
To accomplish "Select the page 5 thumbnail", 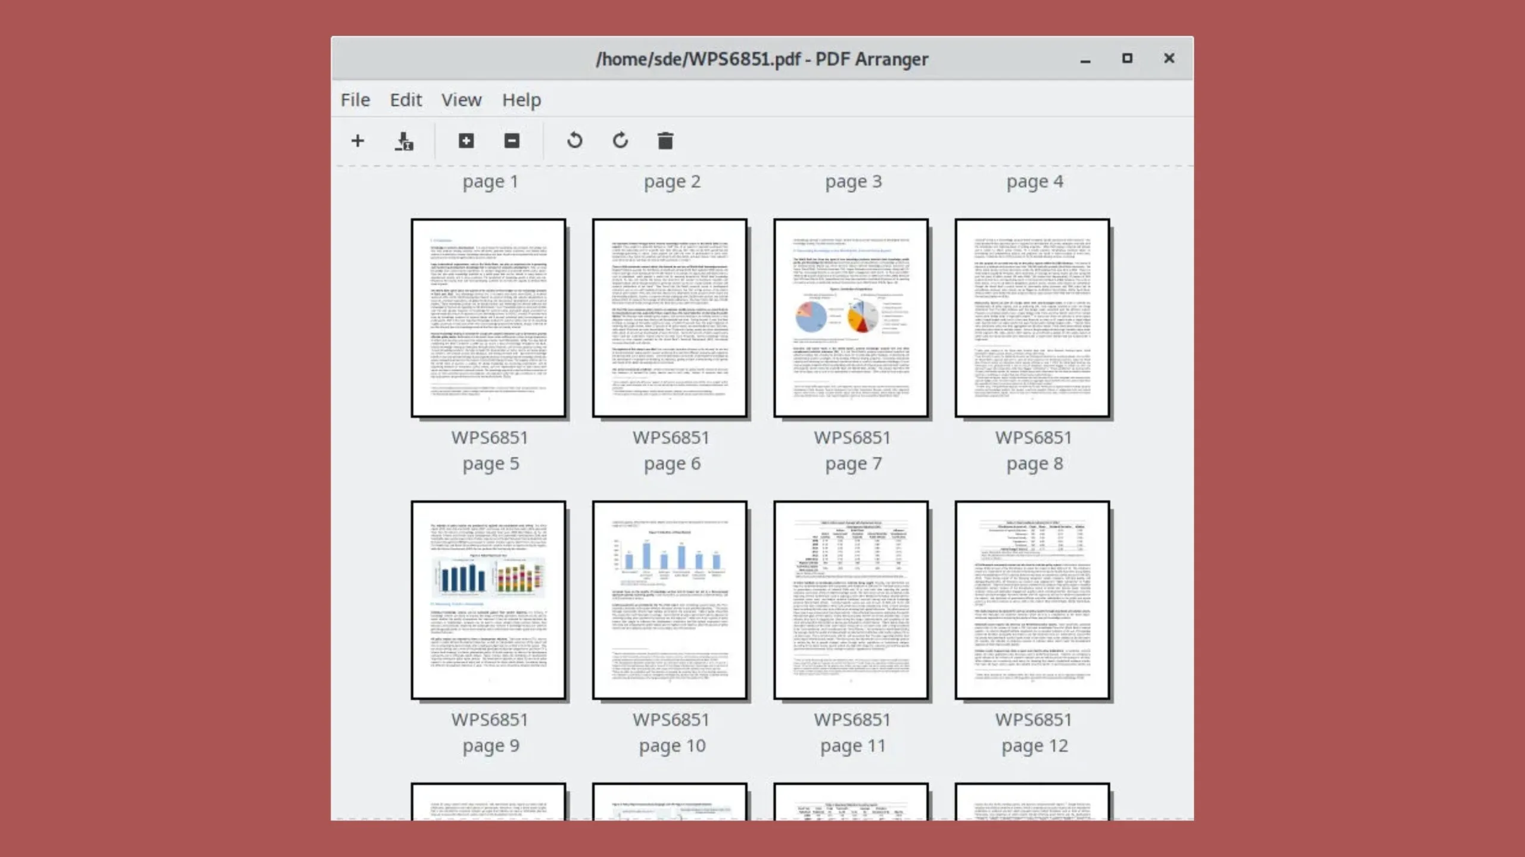I will coord(488,318).
